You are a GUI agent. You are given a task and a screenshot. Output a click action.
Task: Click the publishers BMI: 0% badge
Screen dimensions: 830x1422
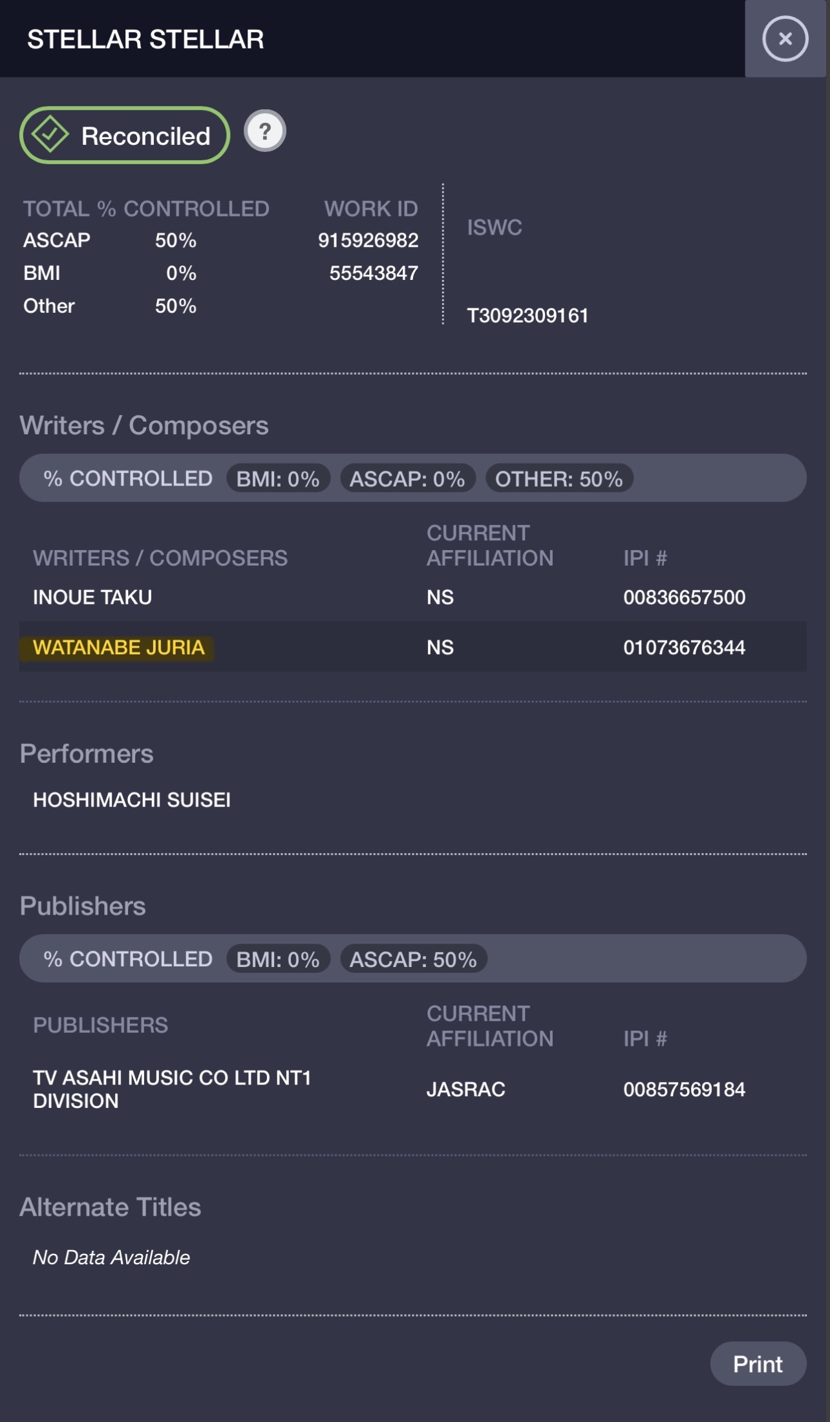(278, 959)
